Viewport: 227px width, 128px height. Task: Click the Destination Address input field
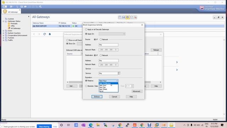pyautogui.click(x=109, y=60)
